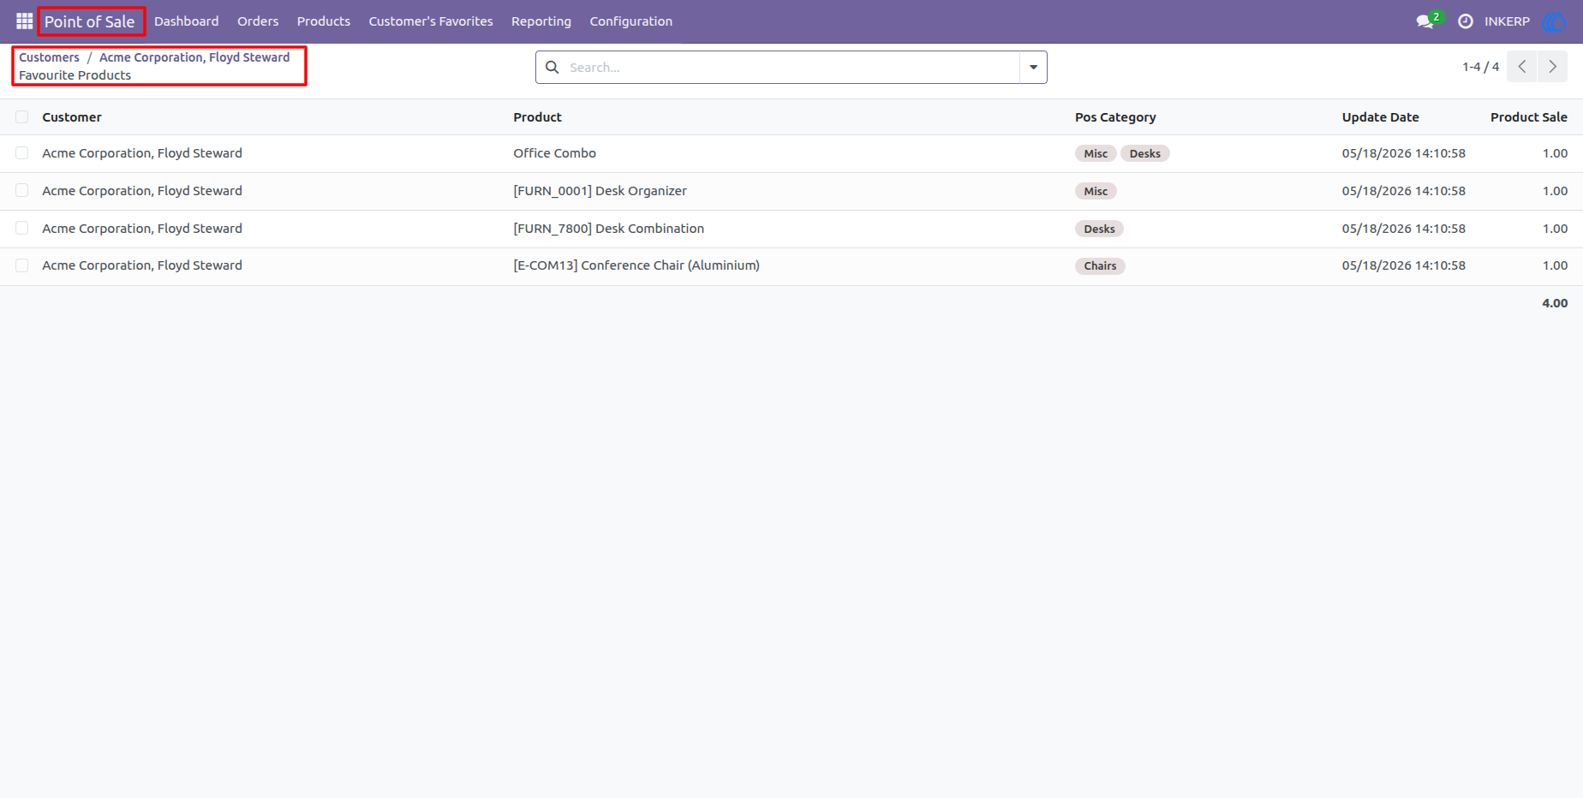Expand the search options dropdown arrow
1583x798 pixels.
coord(1033,67)
